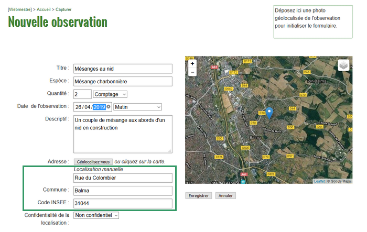Navigate to Accueil breadcrumb
This screenshot has width=367, height=232.
[x=44, y=9]
